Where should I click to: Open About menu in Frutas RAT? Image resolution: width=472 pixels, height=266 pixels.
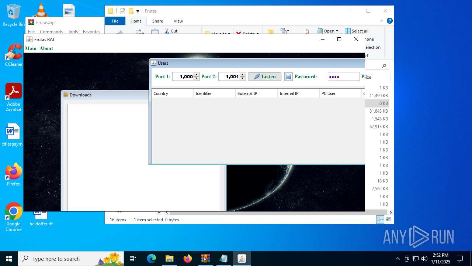tap(46, 48)
